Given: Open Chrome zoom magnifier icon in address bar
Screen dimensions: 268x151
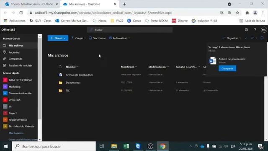Looking at the screenshot, I should pos(229,13).
